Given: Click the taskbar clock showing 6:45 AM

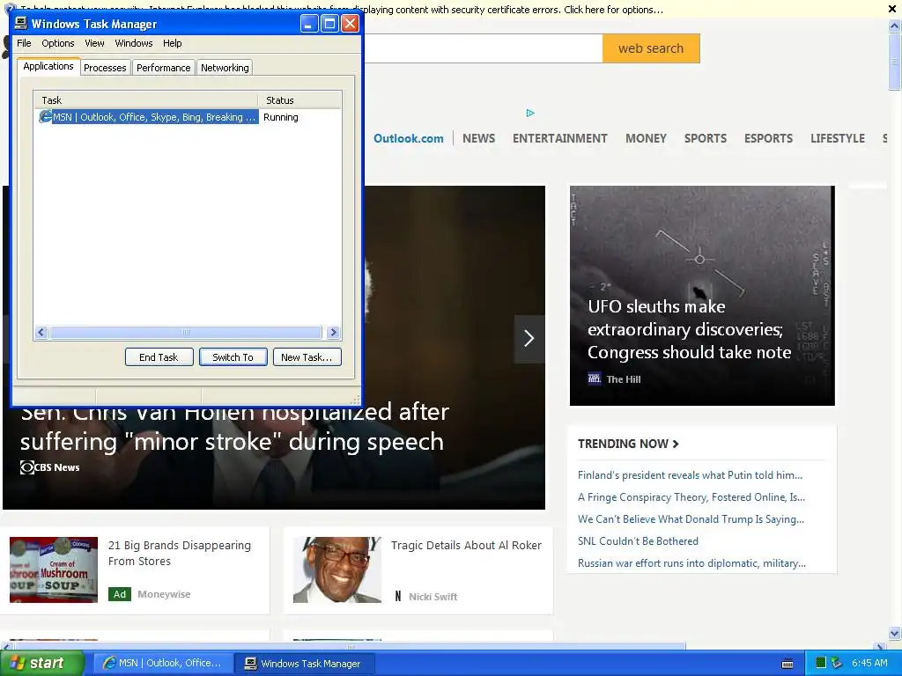Looking at the screenshot, I should click(869, 663).
